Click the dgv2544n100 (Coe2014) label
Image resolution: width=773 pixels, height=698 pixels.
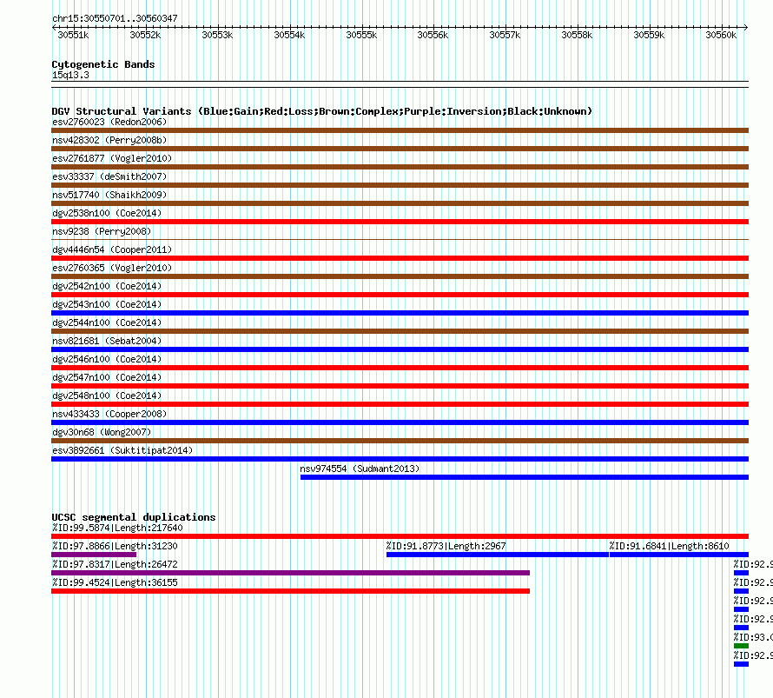pos(107,322)
